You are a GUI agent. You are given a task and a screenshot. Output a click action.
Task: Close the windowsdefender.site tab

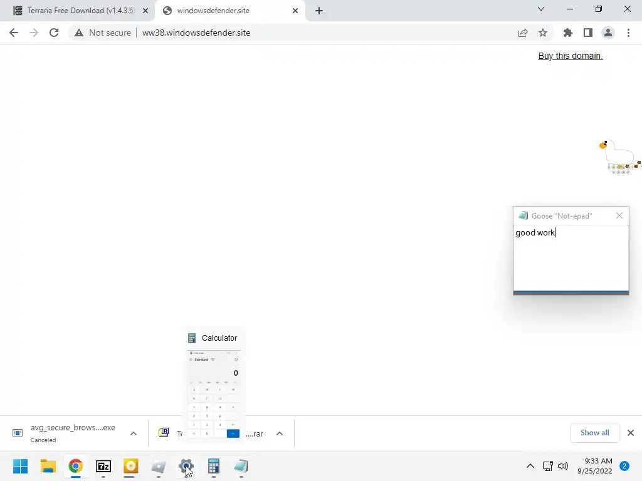tap(295, 11)
